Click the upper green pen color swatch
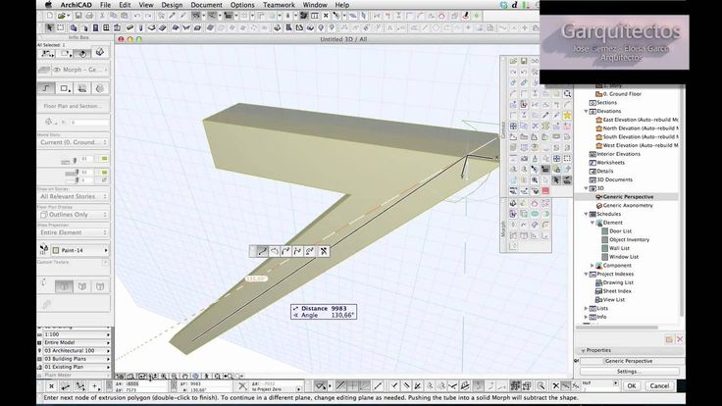The width and height of the screenshot is (722, 406). click(x=105, y=159)
